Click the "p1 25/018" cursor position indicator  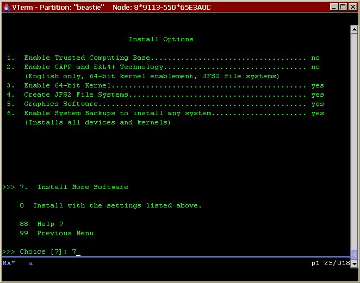pyautogui.click(x=330, y=263)
